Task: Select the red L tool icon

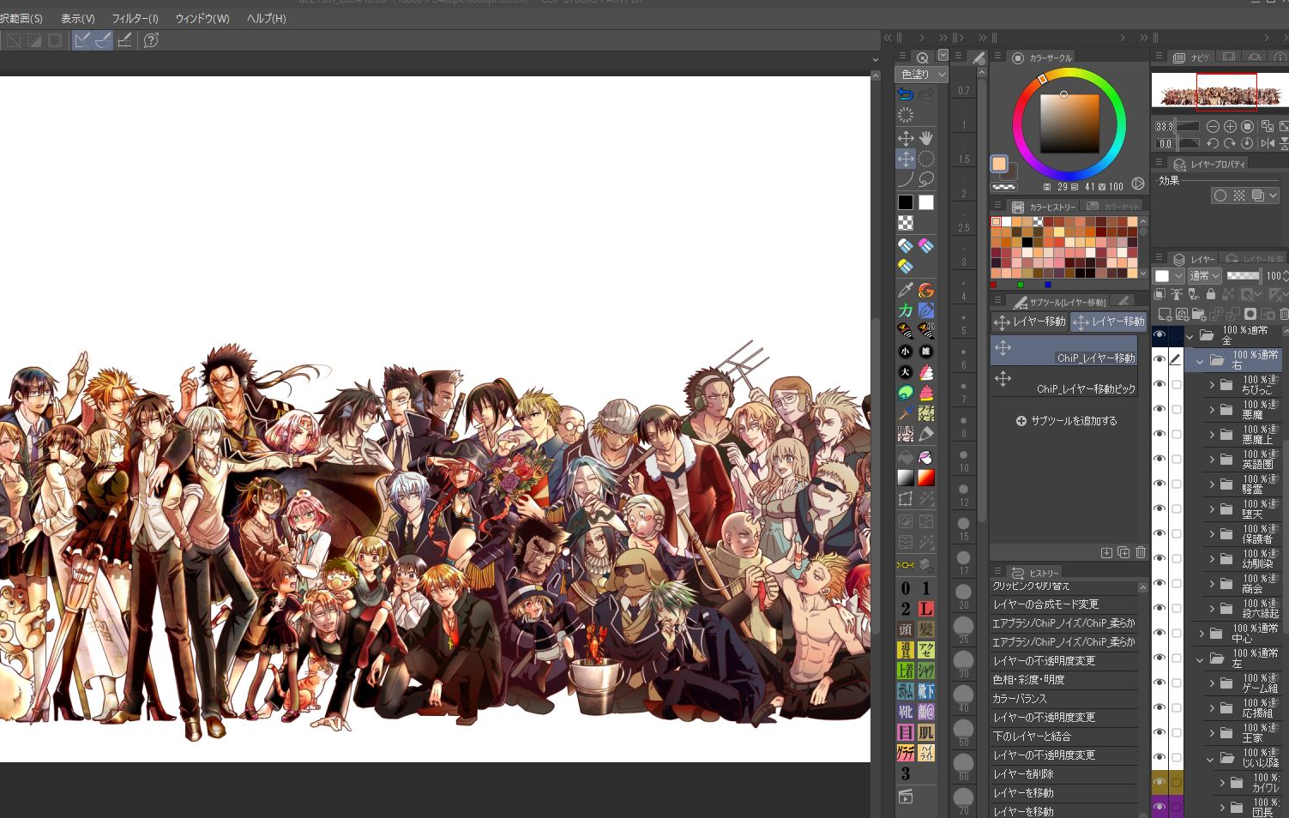Action: pos(926,609)
